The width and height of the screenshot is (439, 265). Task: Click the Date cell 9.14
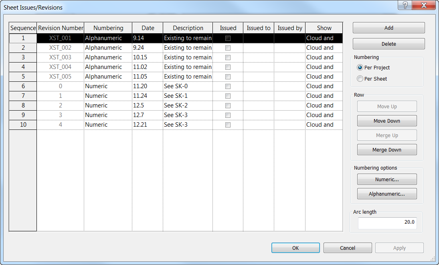point(148,38)
